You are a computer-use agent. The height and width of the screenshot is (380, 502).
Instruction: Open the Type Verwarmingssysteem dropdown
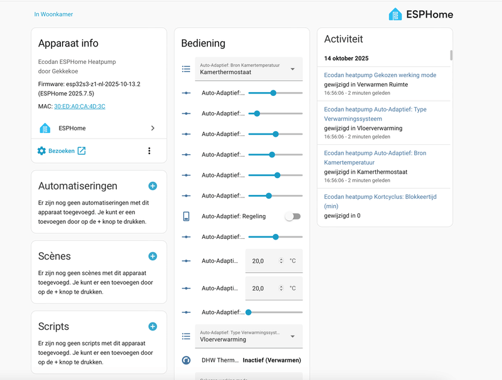(248, 336)
